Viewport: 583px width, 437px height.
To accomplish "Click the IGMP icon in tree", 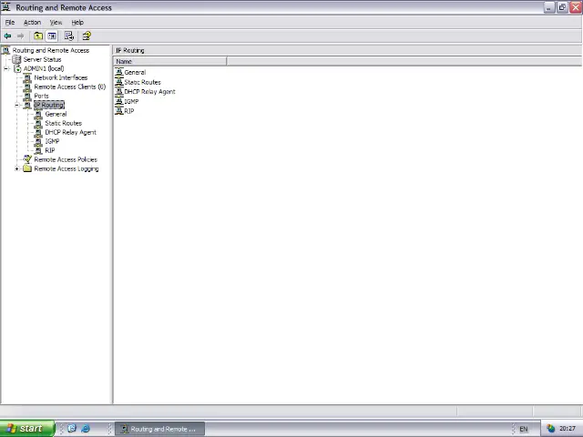I will click(38, 142).
